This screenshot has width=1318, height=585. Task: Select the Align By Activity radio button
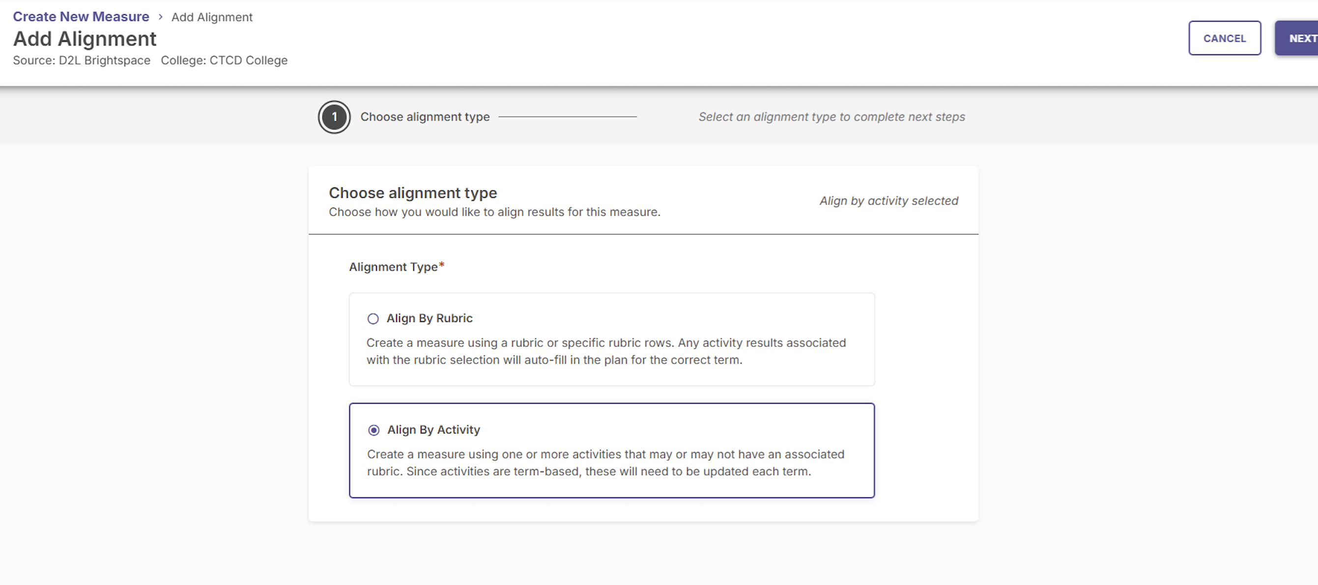[x=374, y=430]
